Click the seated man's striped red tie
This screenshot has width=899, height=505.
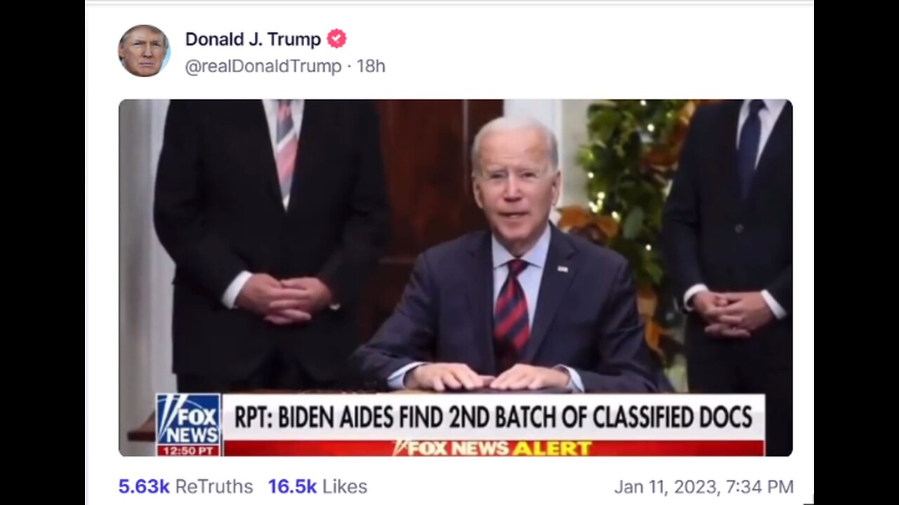pos(511,312)
